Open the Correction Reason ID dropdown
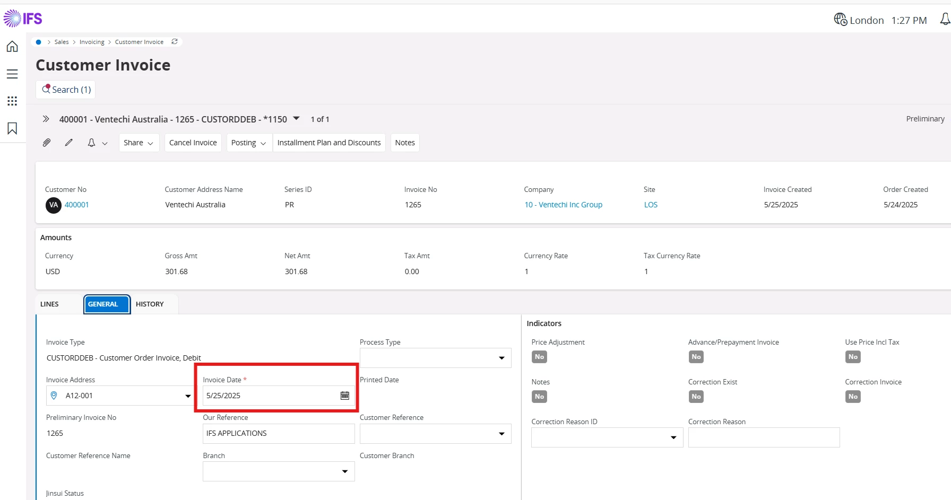Screen dimensions: 951x500 pos(673,437)
